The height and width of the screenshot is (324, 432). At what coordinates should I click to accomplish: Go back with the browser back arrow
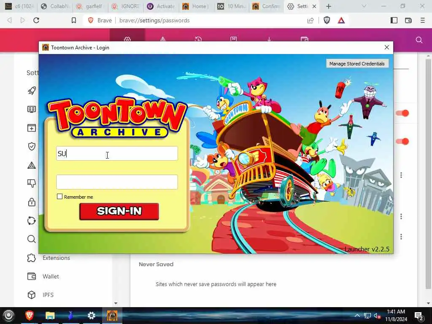pos(10,20)
